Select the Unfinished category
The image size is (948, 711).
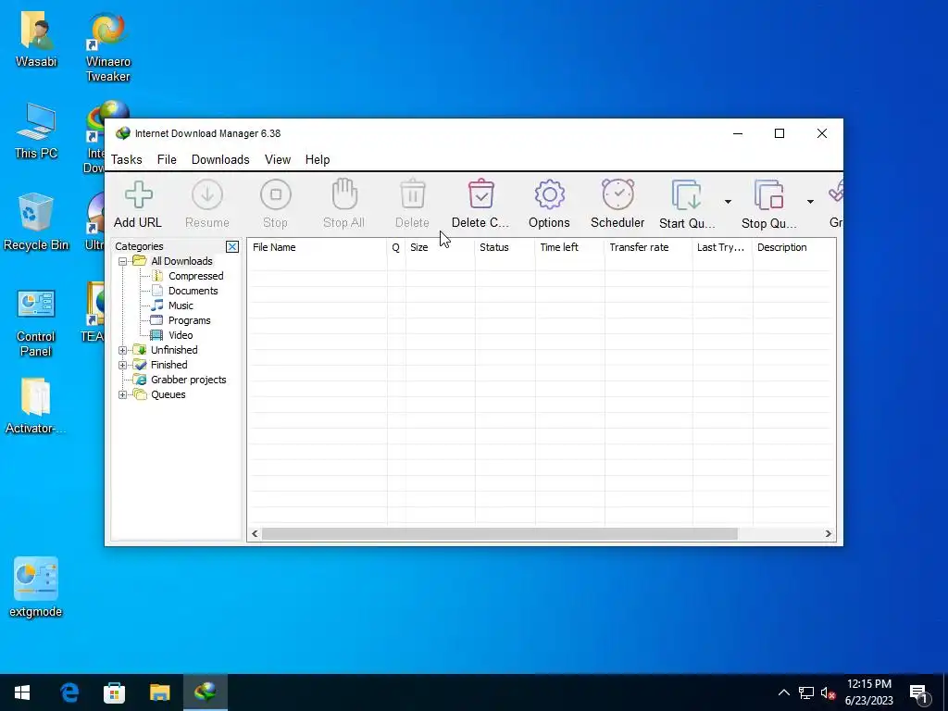[x=174, y=350]
